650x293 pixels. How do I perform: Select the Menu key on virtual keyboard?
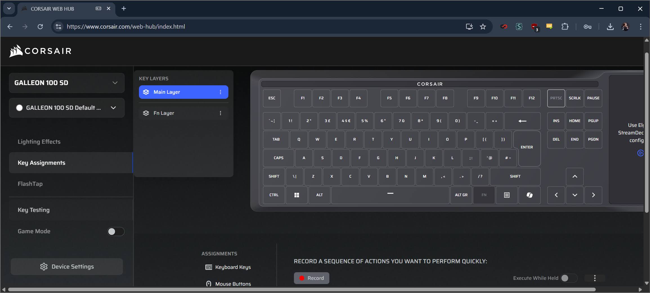pyautogui.click(x=507, y=195)
